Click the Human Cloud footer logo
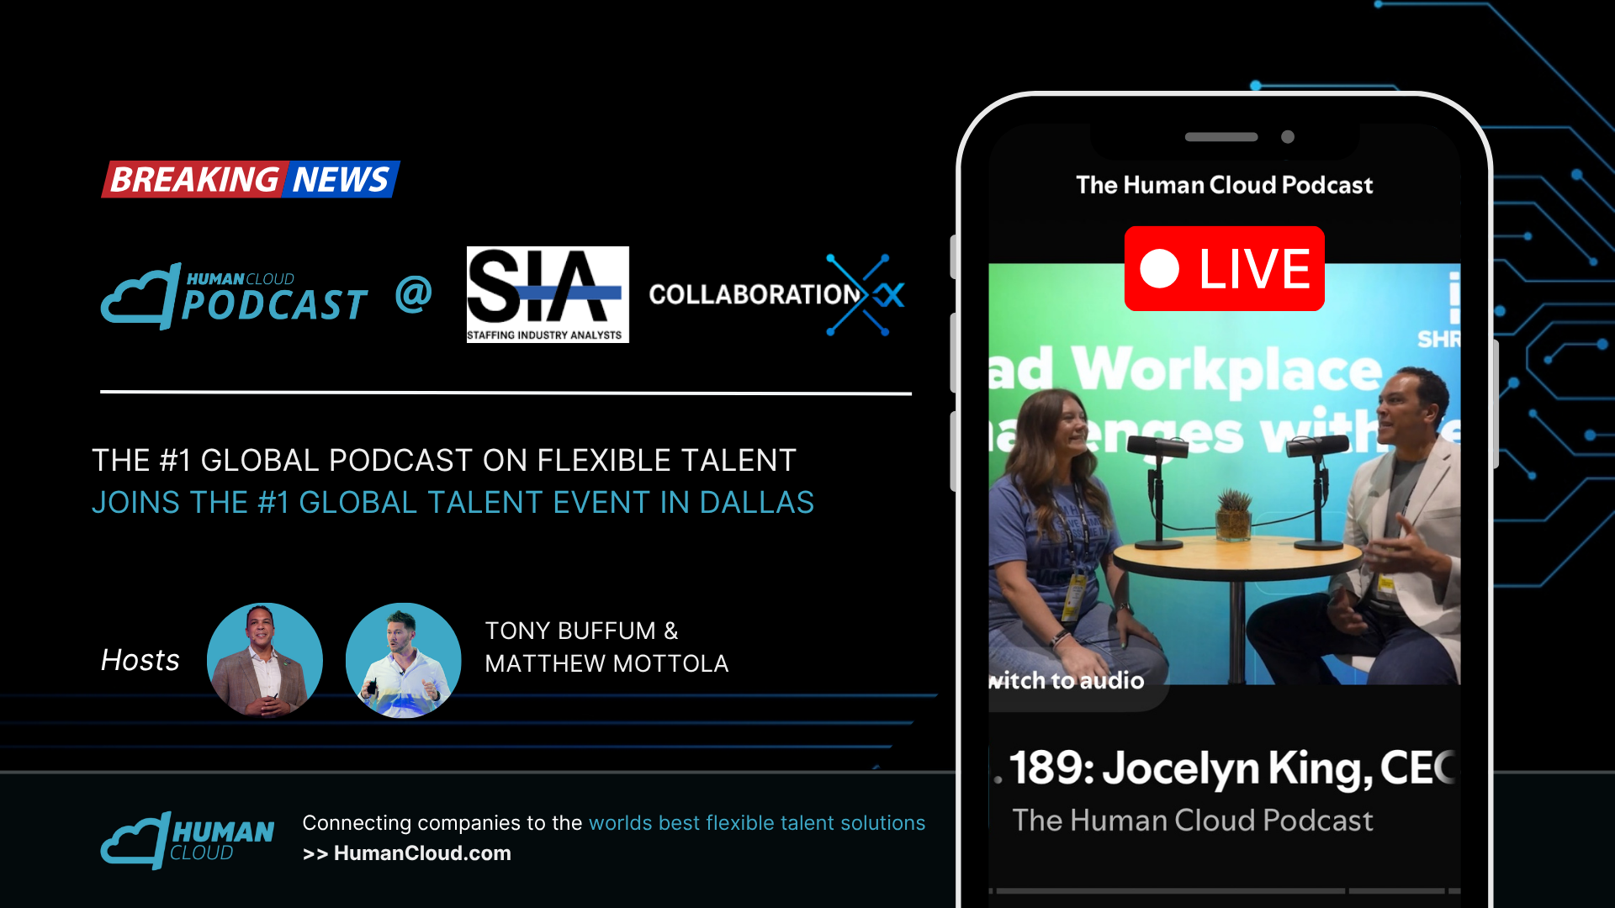1615x908 pixels. coord(188,840)
